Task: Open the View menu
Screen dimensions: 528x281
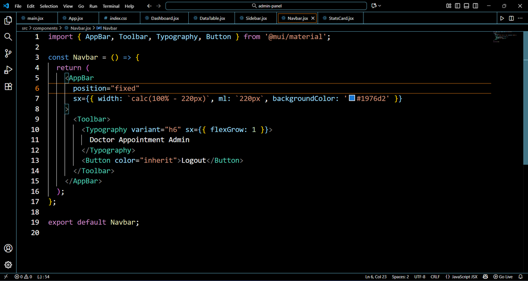Action: (68, 6)
